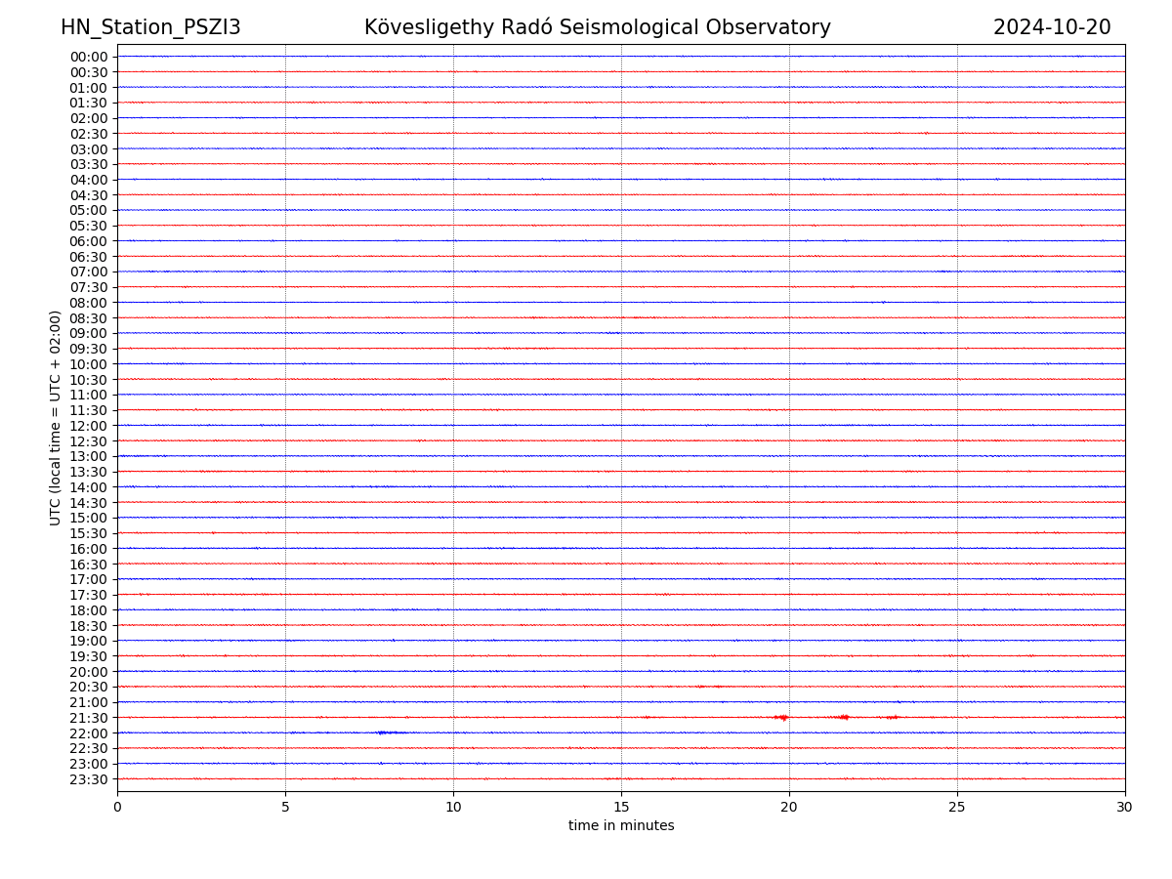Select the 23:30 trace time label

(x=88, y=779)
